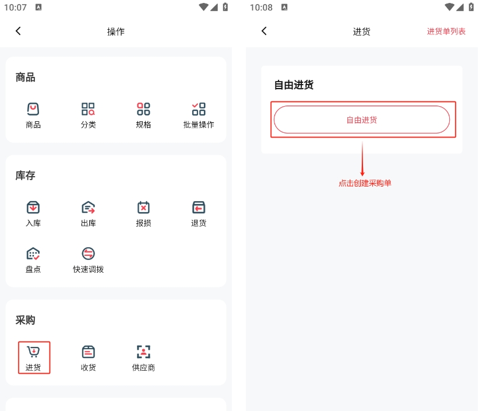Tap the battery icon in left status bar
The width and height of the screenshot is (479, 411).
(x=226, y=7)
